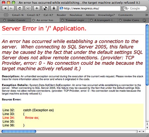The height and width of the screenshot is (137, 149).
Task: Focus the lexpress.mu address field
Action: (x=90, y=8)
